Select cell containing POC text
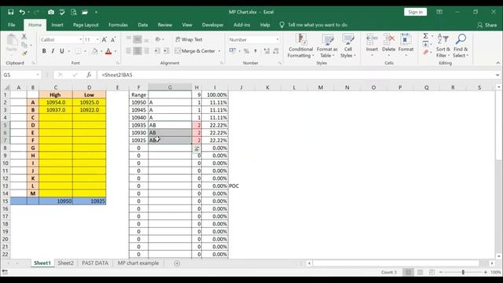 pyautogui.click(x=241, y=186)
